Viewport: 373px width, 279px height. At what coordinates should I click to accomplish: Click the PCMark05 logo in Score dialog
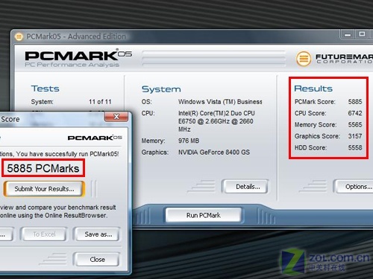tap(95, 138)
